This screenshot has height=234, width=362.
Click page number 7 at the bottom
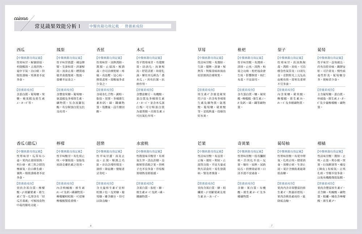point(271,226)
